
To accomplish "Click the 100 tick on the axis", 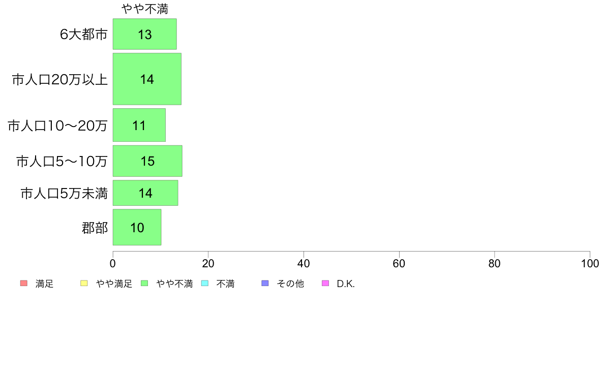I will pyautogui.click(x=590, y=263).
